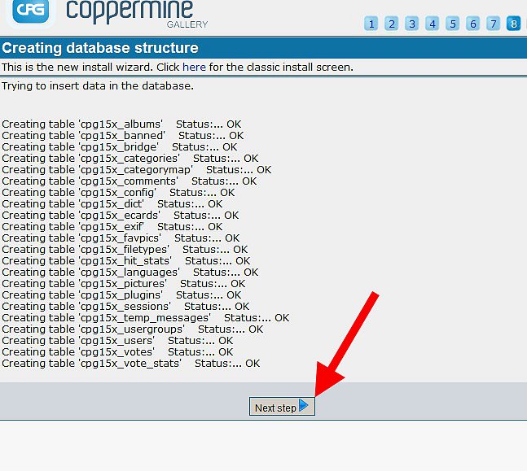Select the 'cpg15x_filetypes' table row

[125, 250]
